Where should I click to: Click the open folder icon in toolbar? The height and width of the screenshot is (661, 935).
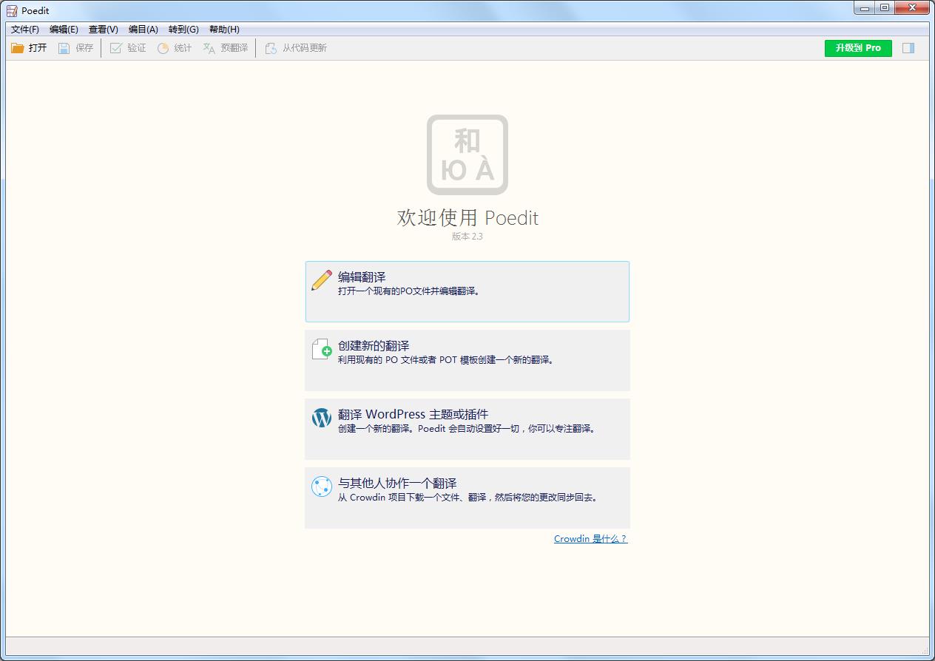pos(18,48)
